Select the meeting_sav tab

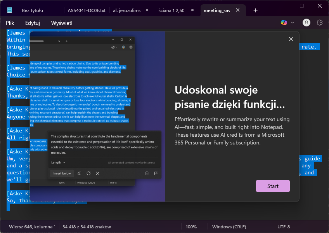coord(217,10)
